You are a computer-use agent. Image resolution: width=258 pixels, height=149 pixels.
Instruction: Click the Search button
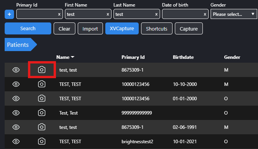[28, 29]
